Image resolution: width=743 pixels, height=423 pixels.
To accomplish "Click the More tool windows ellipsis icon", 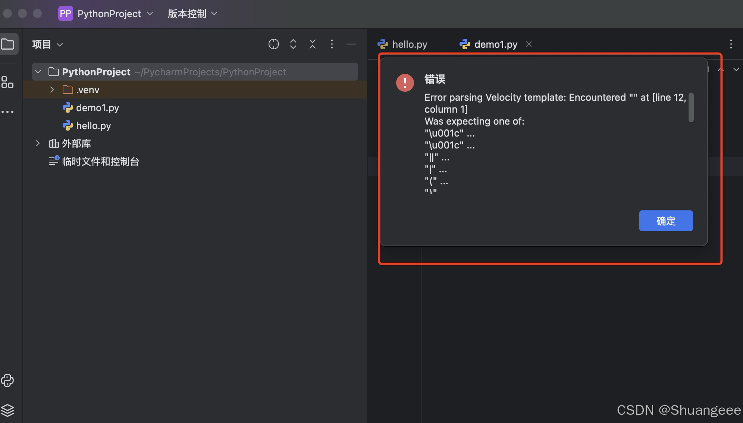I will (7, 112).
